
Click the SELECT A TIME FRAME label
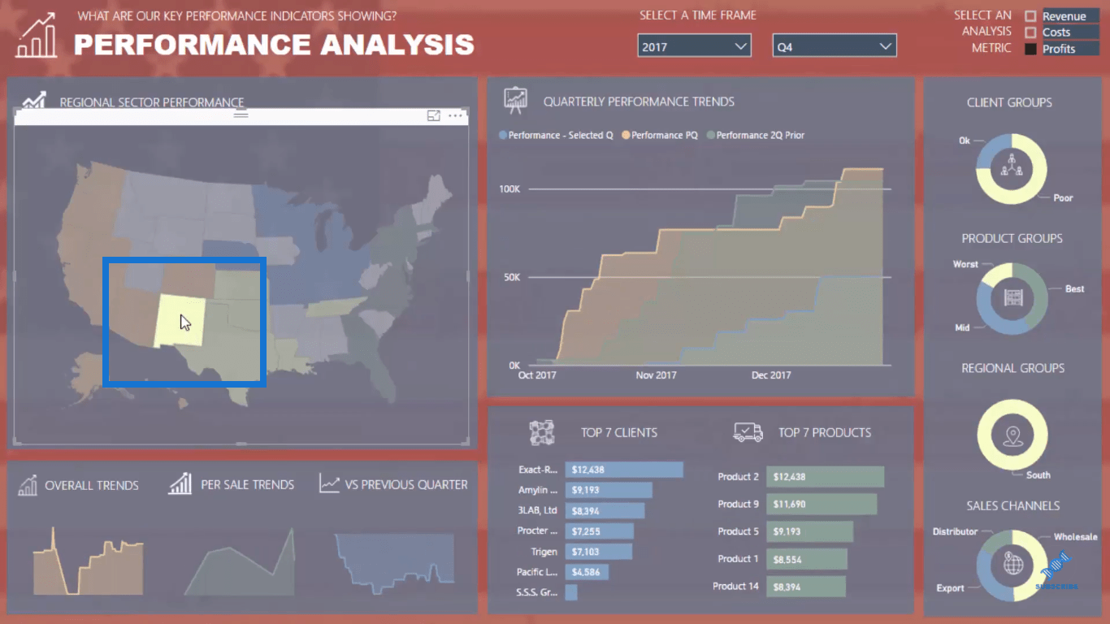698,15
